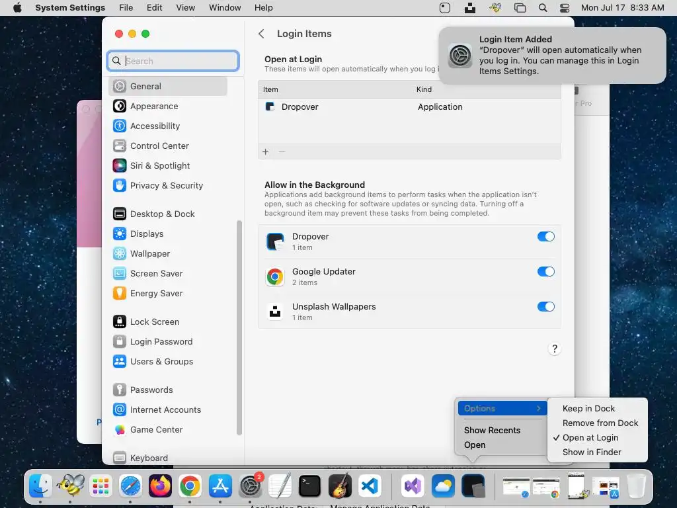Click the Kind column header
Viewport: 677px width, 508px height.
click(424, 89)
